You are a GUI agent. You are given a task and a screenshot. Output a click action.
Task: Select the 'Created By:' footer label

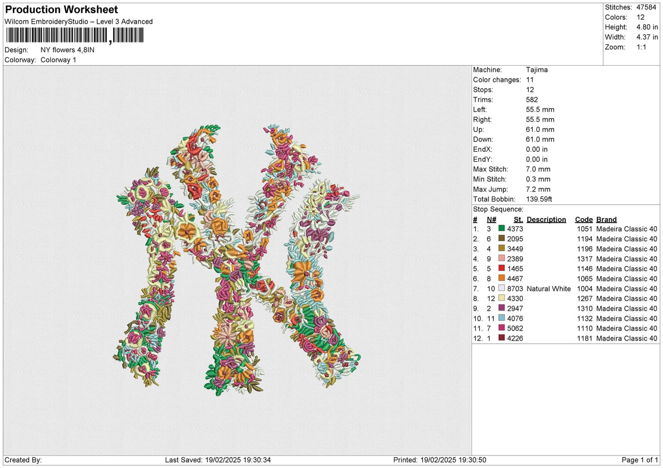[x=23, y=460]
